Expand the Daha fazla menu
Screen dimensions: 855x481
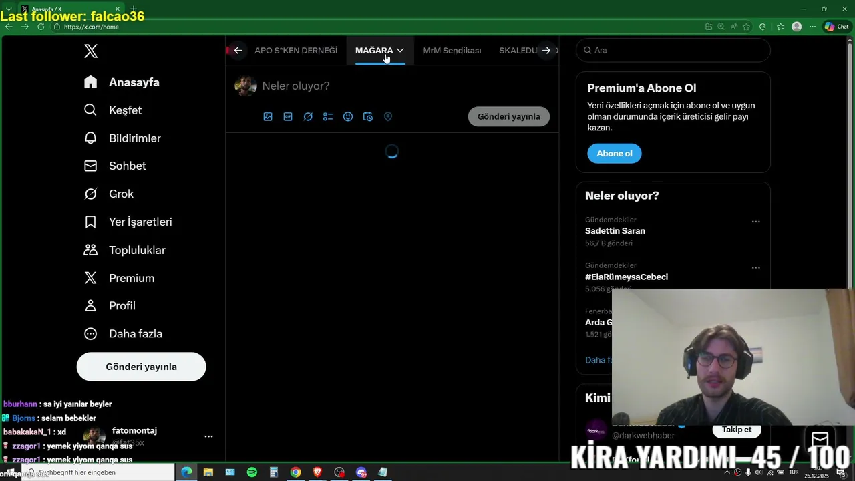123,333
